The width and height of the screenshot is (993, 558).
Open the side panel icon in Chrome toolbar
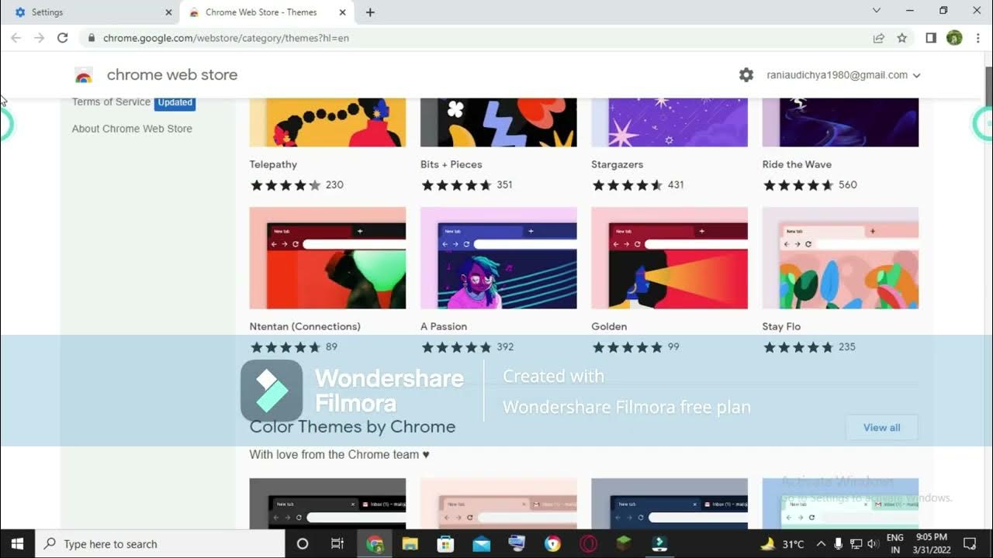pyautogui.click(x=931, y=37)
